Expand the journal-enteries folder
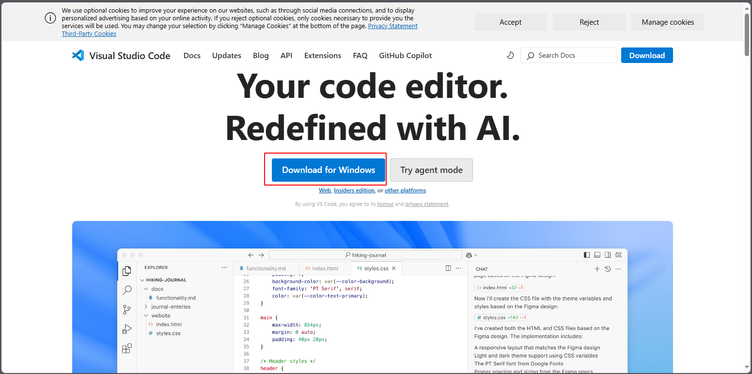Image resolution: width=752 pixels, height=374 pixels. (x=168, y=307)
